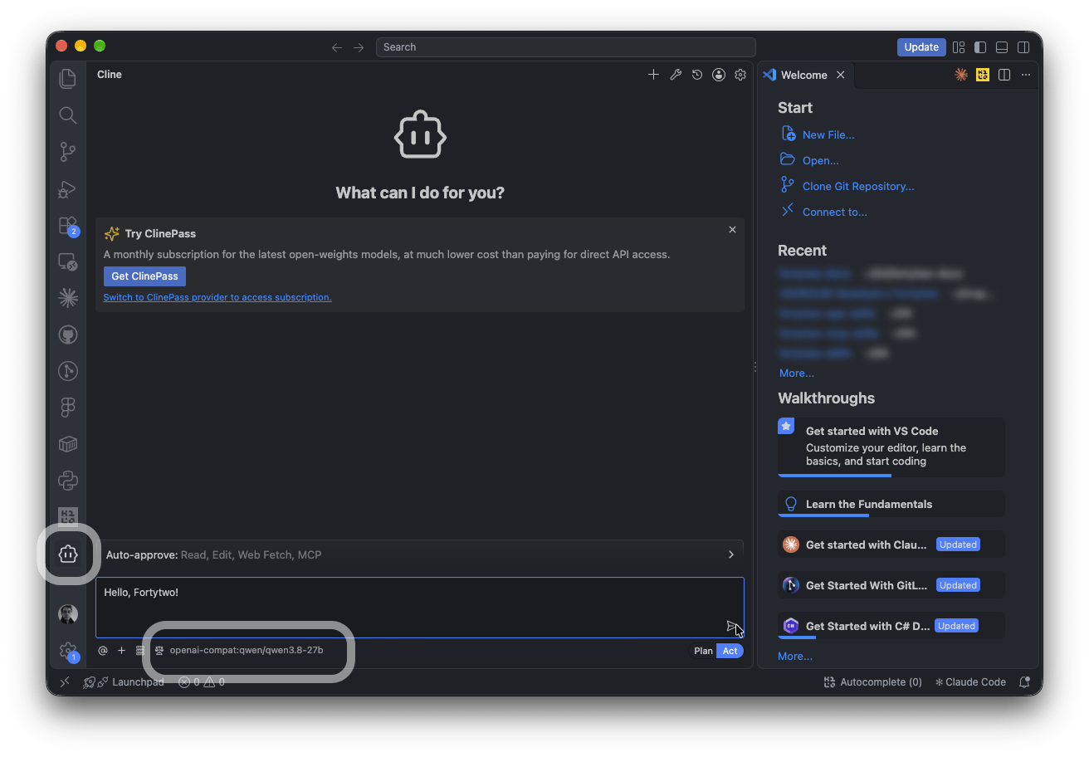Click the Get ClinePass button
The height and width of the screenshot is (757, 1089).
tap(144, 276)
